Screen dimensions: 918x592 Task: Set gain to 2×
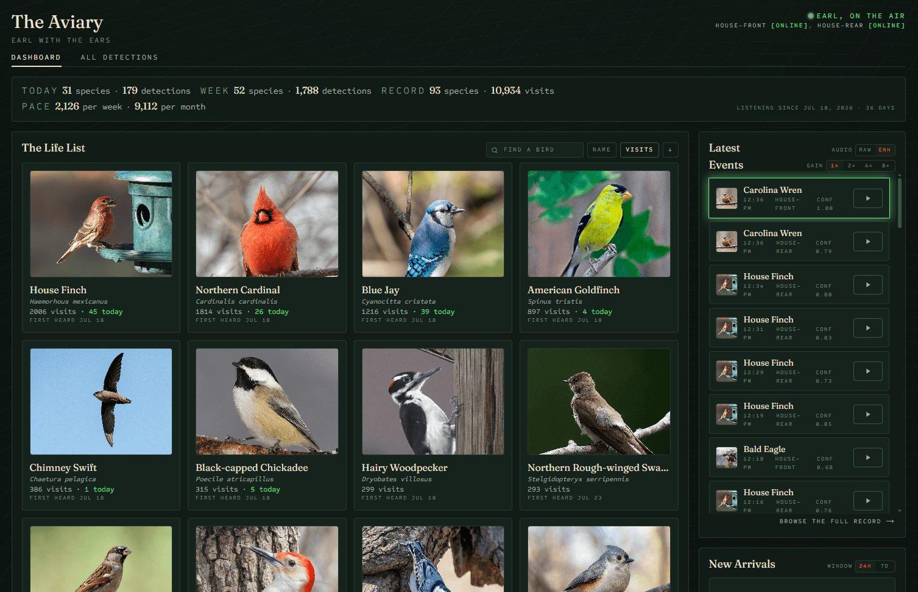point(852,165)
